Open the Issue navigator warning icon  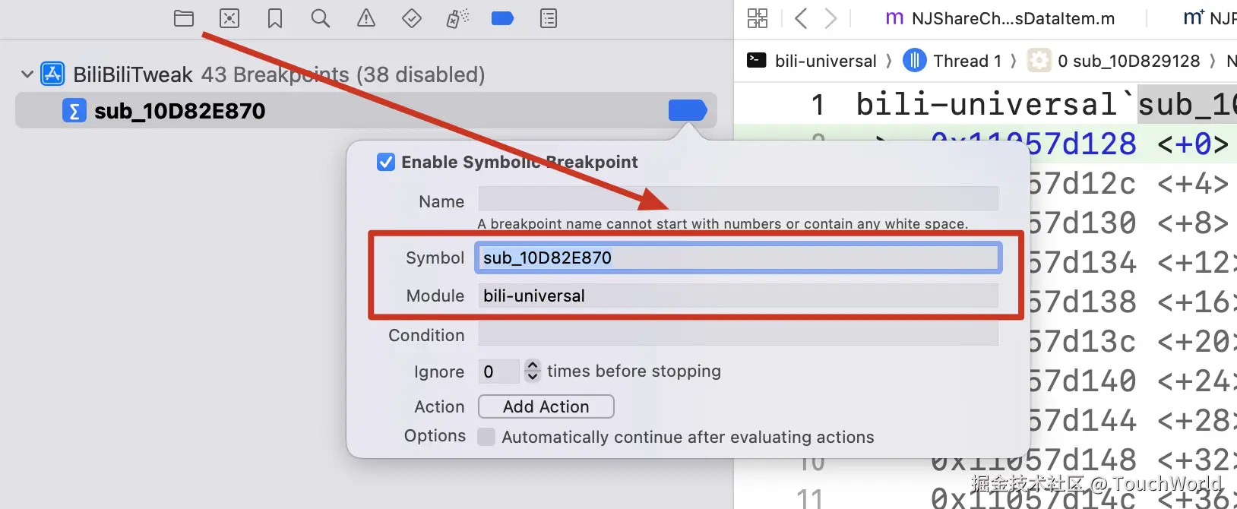coord(366,18)
